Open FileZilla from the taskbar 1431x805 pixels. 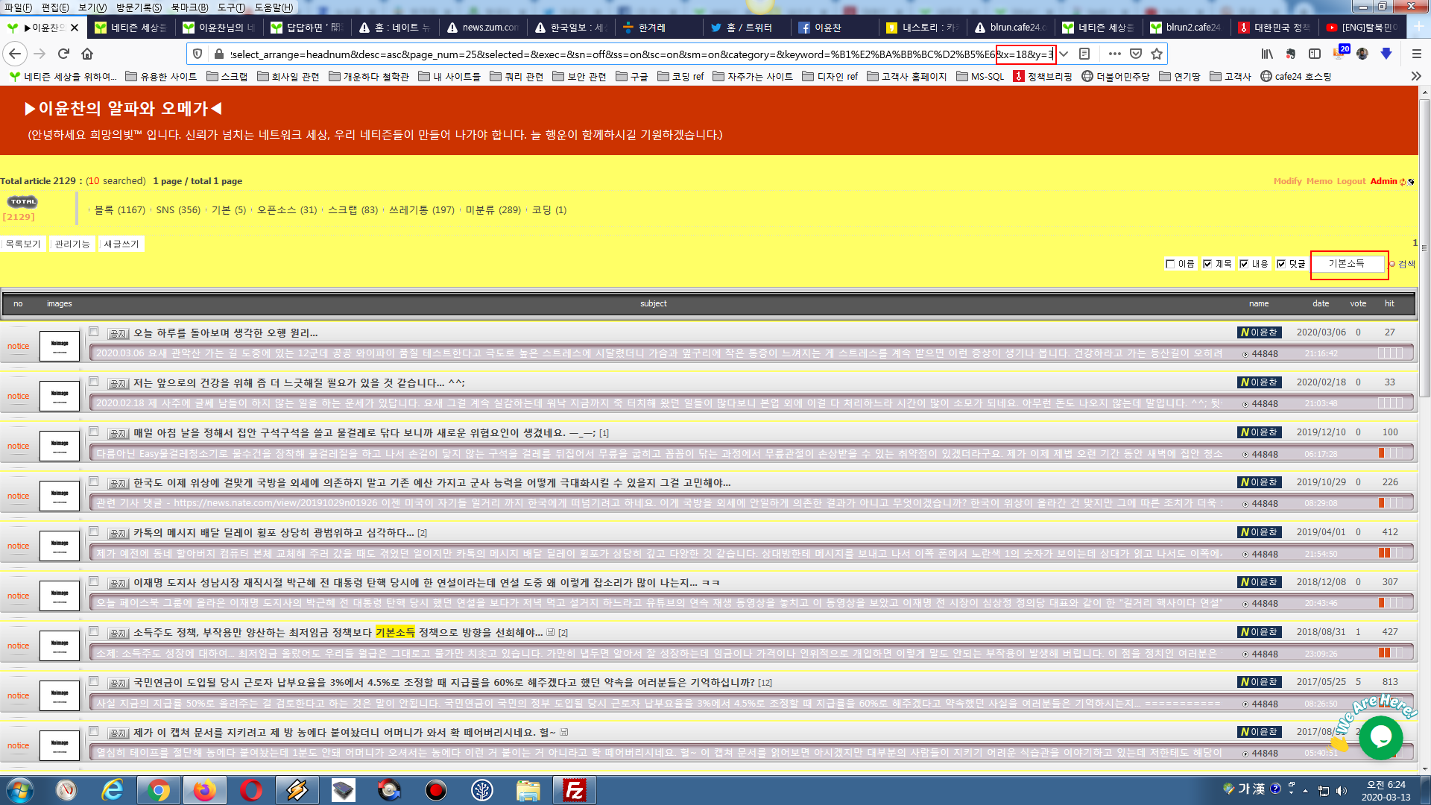pos(574,790)
